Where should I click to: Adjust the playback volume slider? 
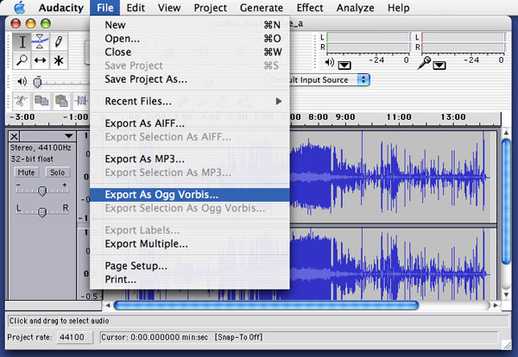pos(38,82)
